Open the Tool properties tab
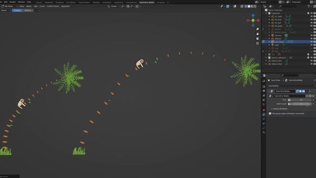 tap(264, 81)
